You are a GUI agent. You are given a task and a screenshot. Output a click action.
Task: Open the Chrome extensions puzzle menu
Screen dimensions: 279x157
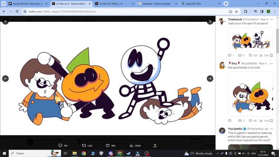pyautogui.click(x=245, y=11)
